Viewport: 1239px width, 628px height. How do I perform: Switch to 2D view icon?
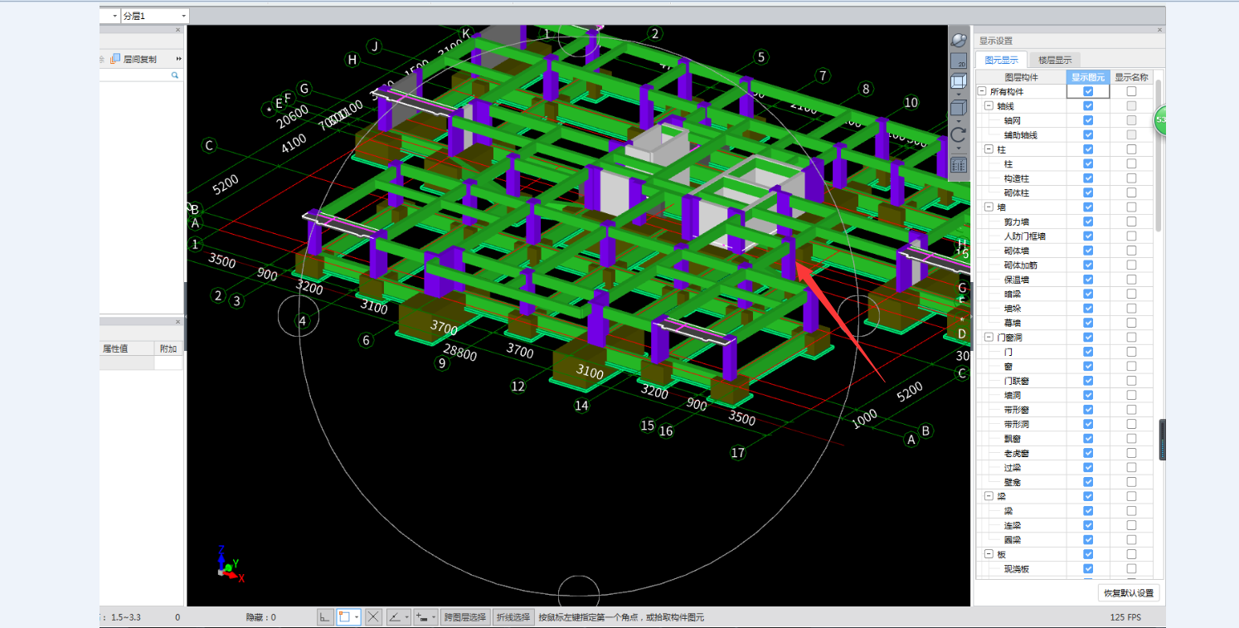coord(959,61)
